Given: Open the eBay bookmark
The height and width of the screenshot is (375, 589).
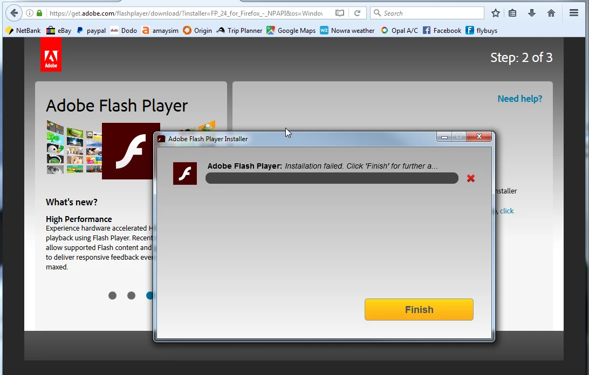Looking at the screenshot, I should (59, 30).
